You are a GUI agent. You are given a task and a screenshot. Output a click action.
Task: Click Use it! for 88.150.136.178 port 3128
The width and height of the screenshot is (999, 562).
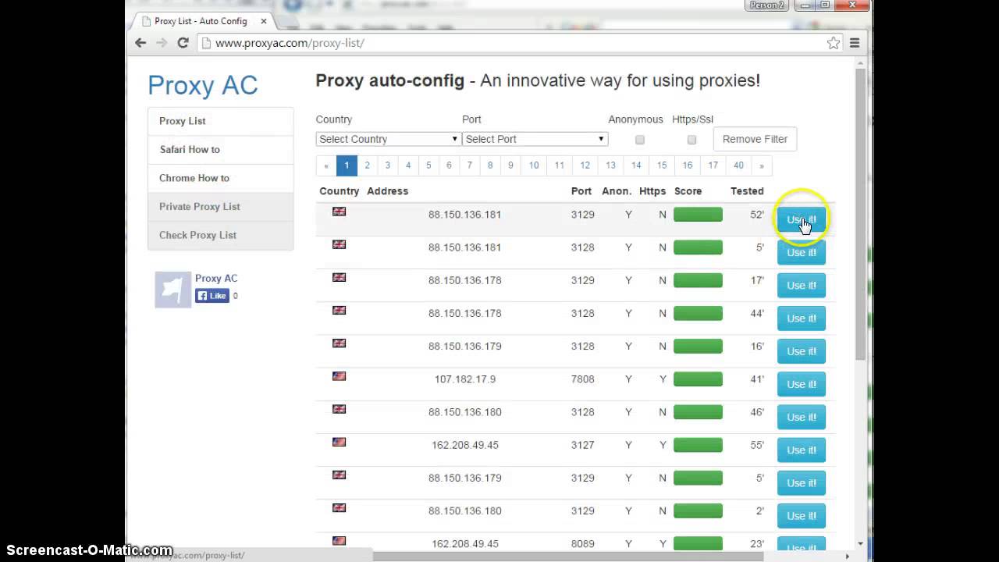click(x=801, y=318)
